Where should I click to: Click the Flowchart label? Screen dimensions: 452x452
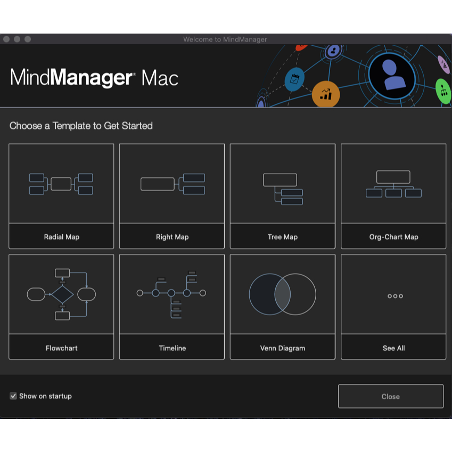tap(61, 348)
